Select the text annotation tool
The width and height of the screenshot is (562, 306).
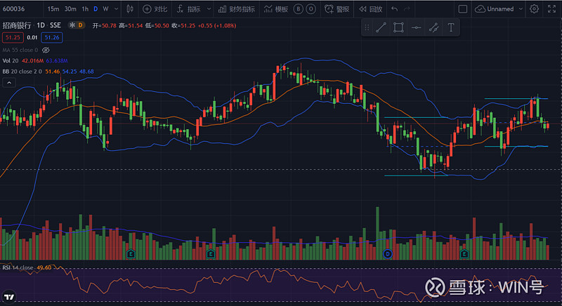point(450,28)
